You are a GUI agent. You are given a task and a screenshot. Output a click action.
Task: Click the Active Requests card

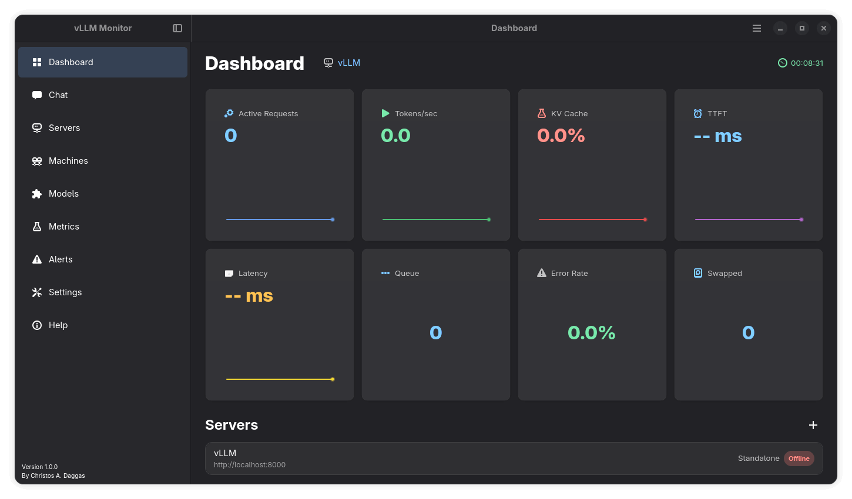pyautogui.click(x=280, y=165)
